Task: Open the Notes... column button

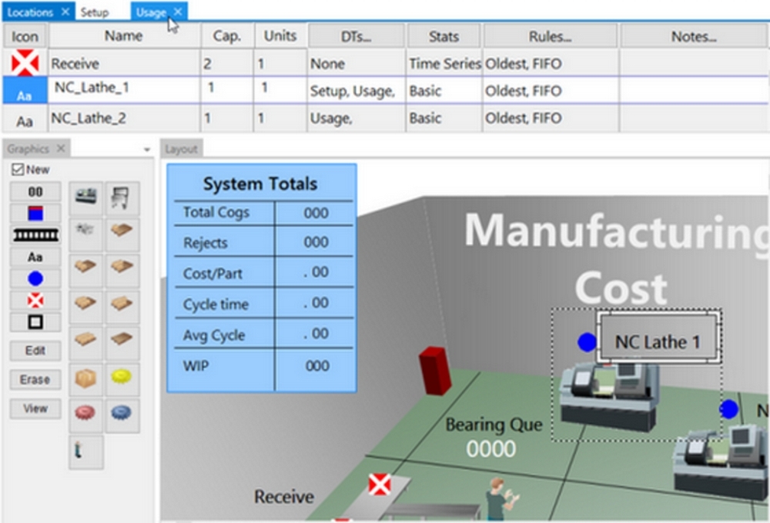Action: point(694,36)
